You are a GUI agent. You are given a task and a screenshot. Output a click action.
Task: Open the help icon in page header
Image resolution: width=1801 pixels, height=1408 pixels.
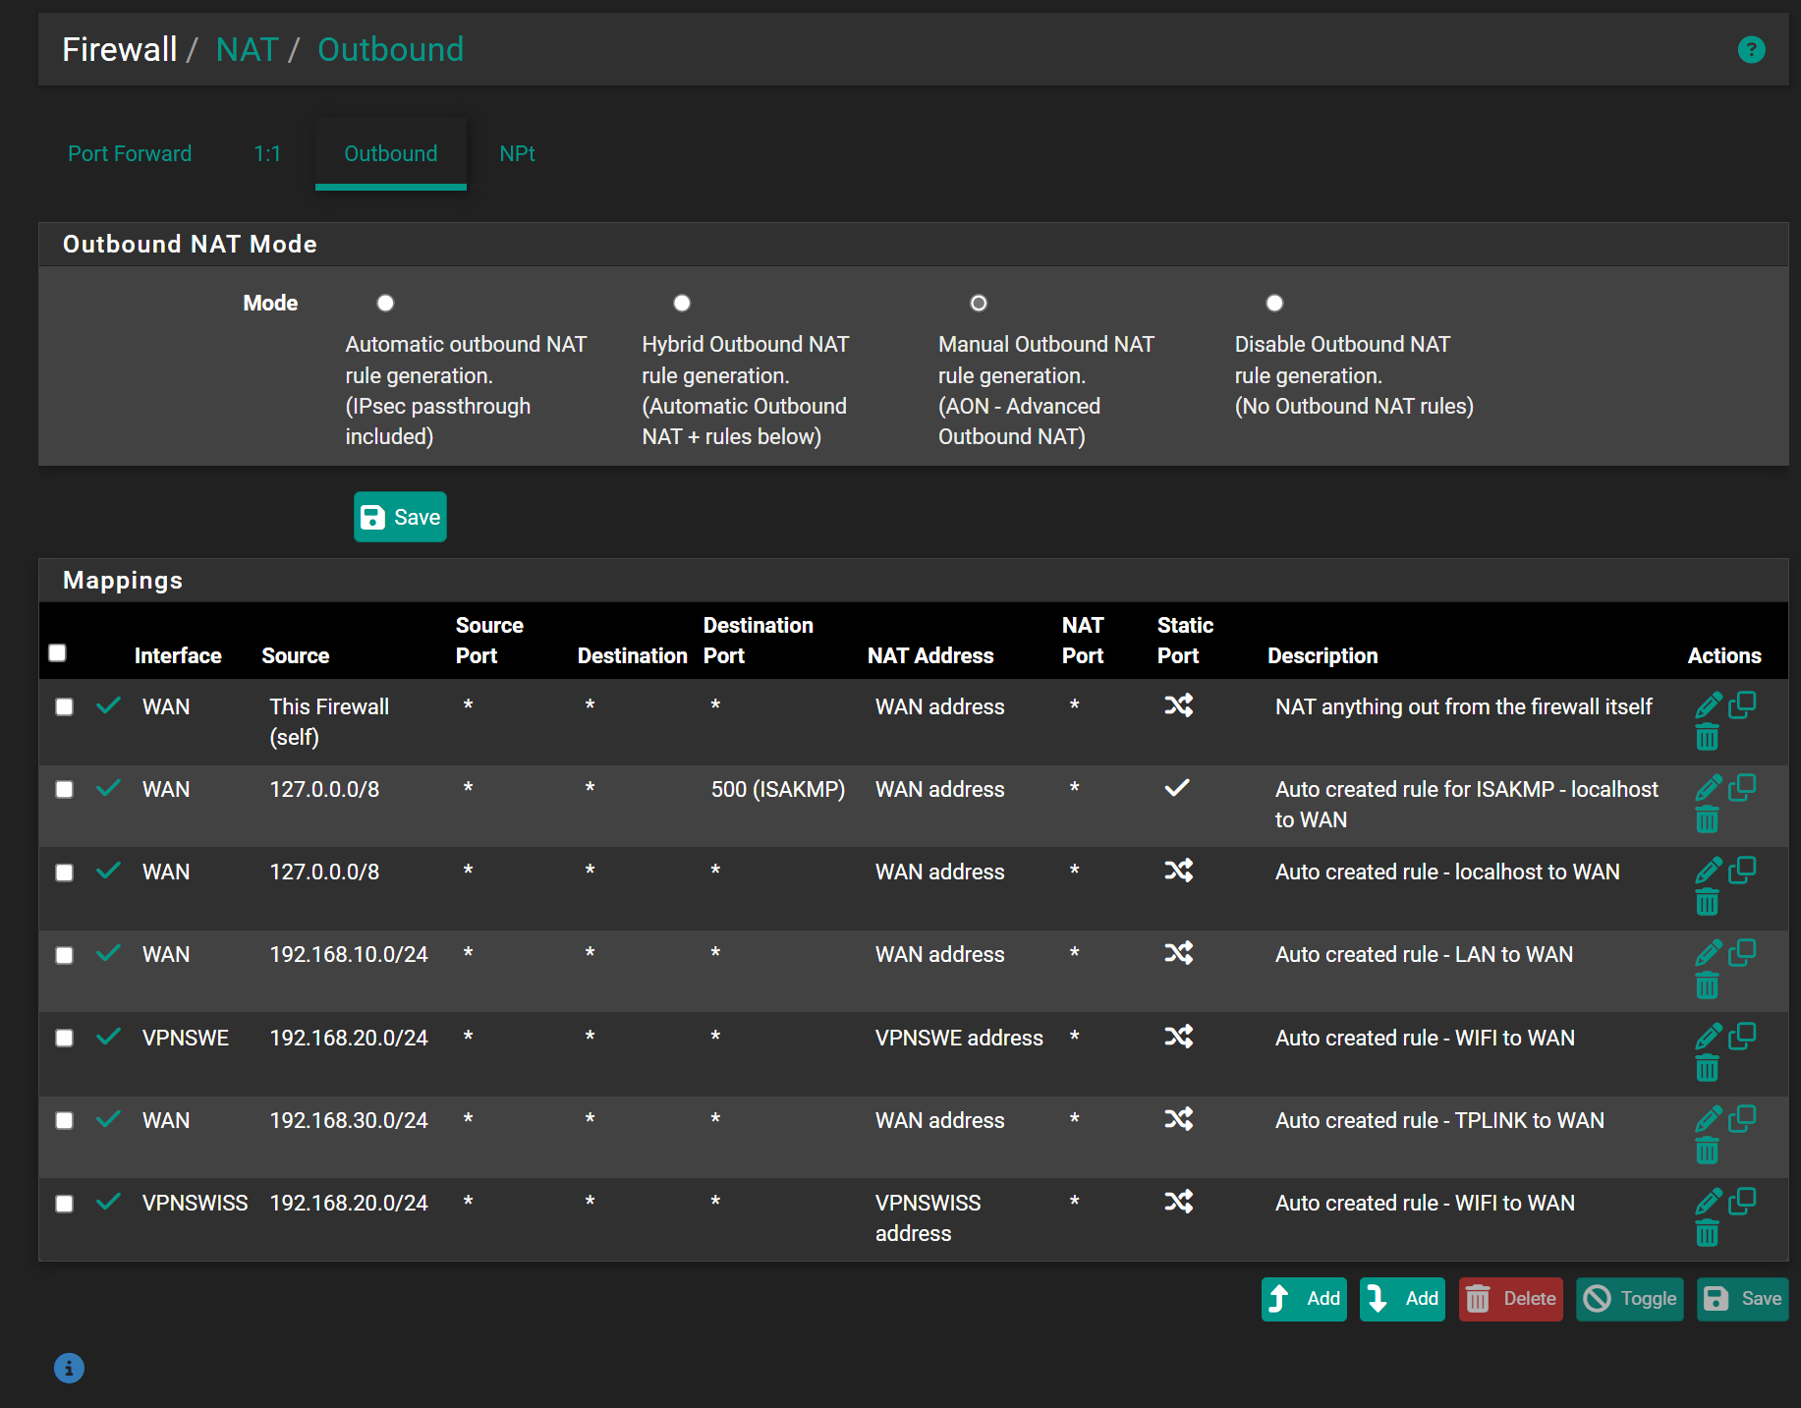[1751, 49]
